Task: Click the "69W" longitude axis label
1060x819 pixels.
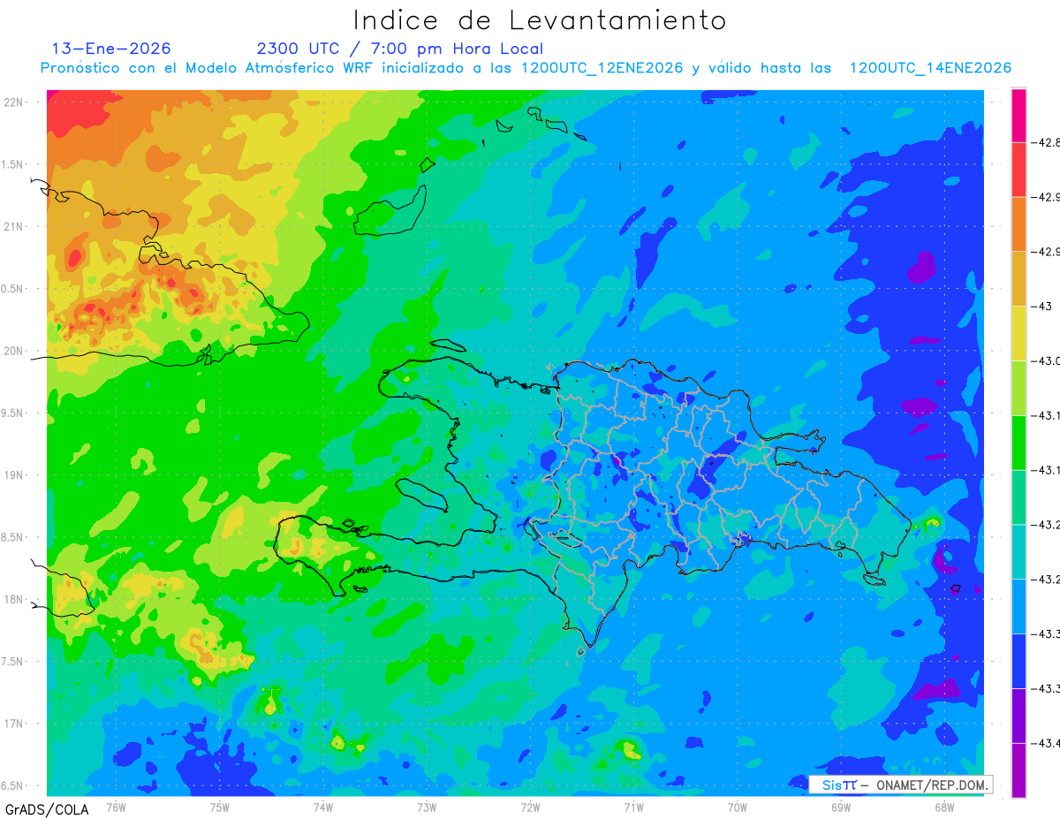Action: pyautogui.click(x=841, y=807)
